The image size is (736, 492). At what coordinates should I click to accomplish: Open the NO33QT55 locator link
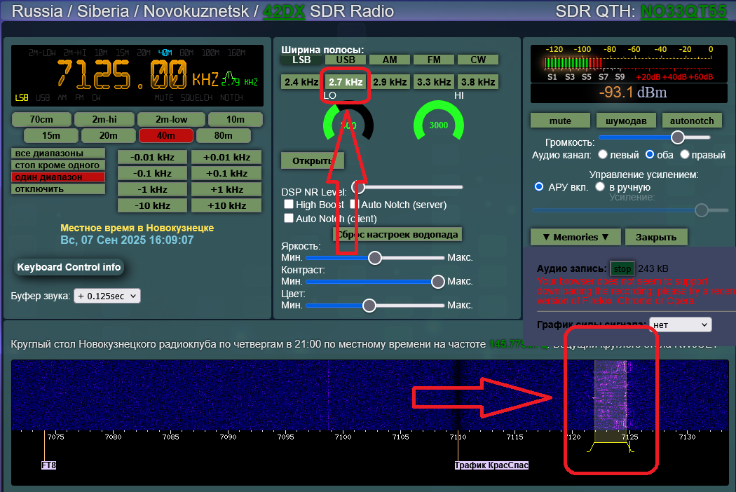click(x=684, y=11)
